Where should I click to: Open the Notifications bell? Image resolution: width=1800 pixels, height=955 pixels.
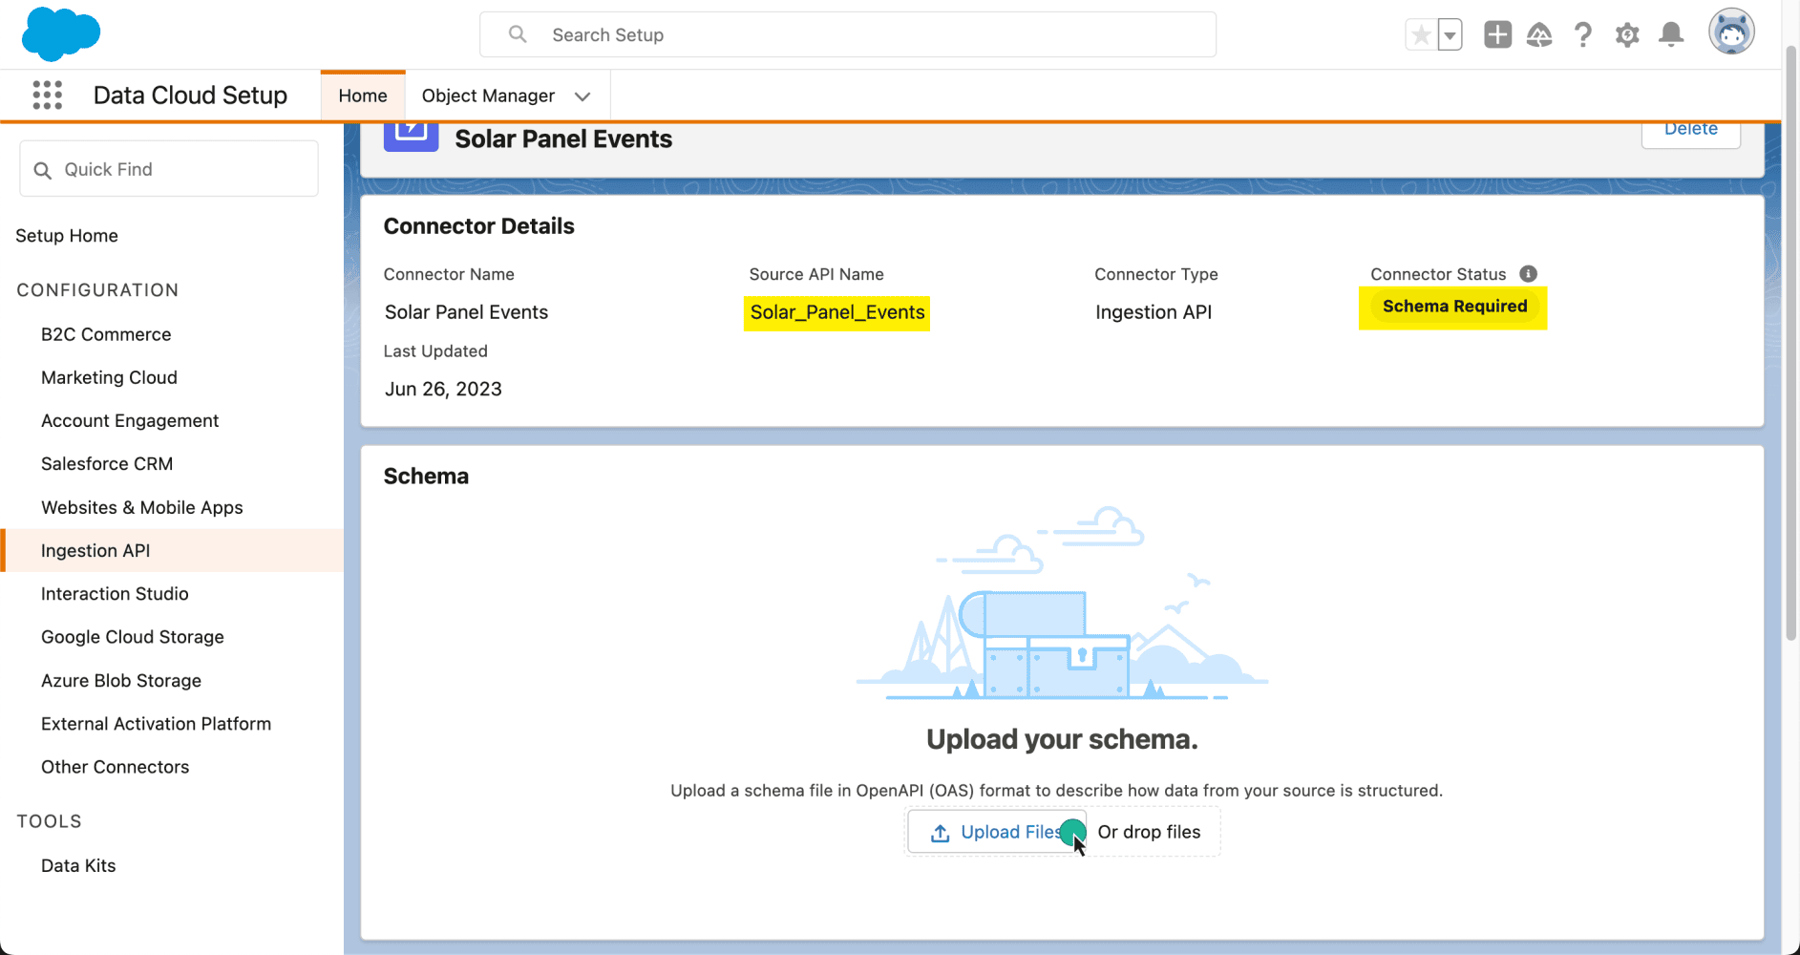pos(1671,35)
